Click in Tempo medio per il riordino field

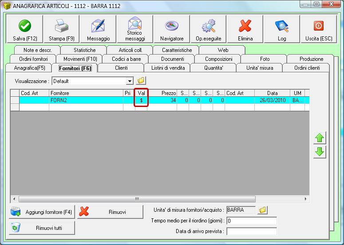(x=252, y=221)
